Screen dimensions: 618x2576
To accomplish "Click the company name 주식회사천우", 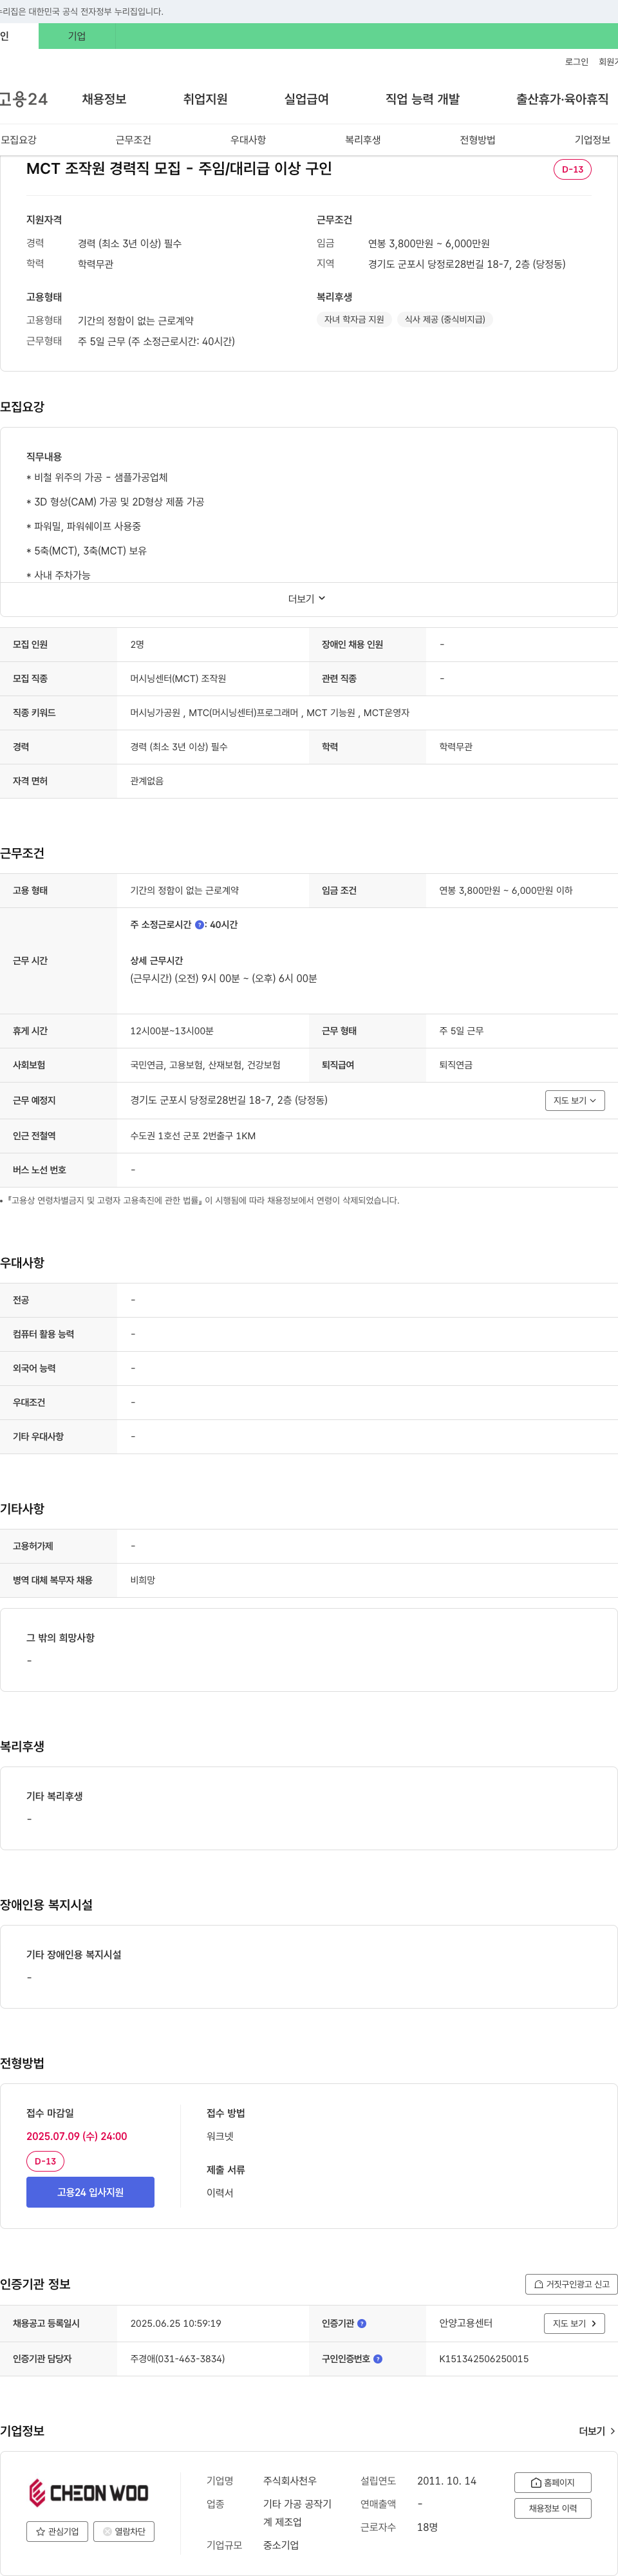I will pyautogui.click(x=290, y=2481).
